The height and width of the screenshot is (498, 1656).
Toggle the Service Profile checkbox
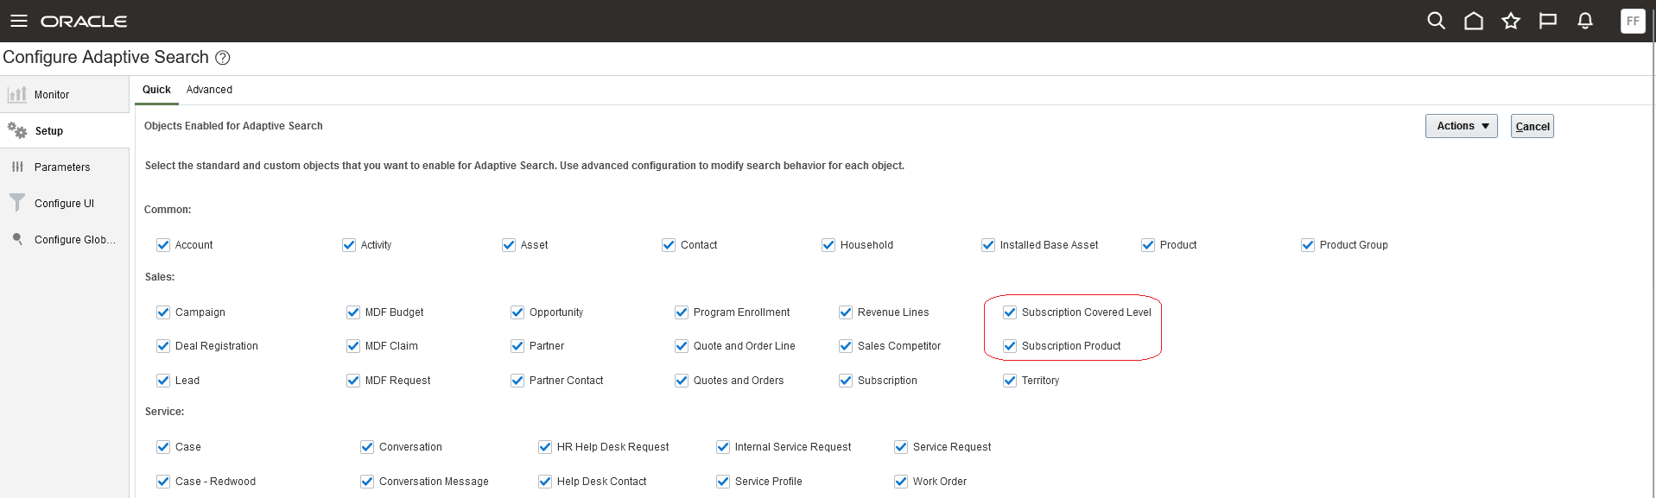[723, 482]
